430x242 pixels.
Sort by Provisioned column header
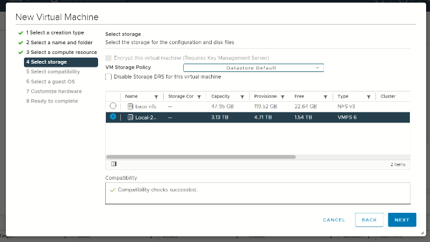266,97
